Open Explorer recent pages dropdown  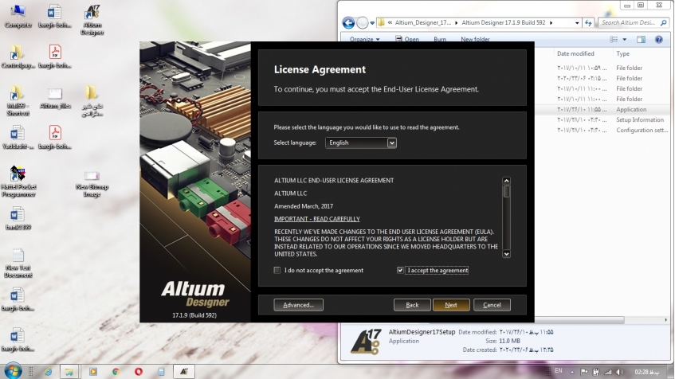click(x=372, y=23)
